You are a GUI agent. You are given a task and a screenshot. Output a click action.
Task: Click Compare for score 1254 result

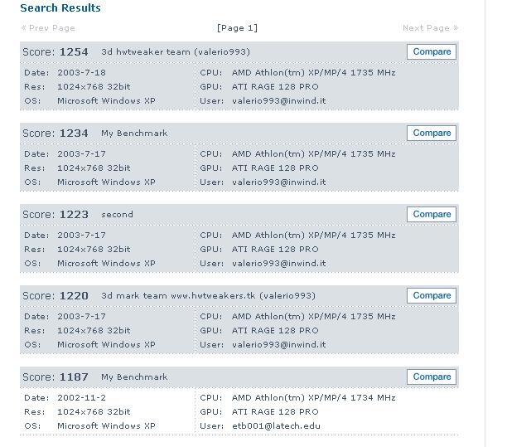(432, 51)
